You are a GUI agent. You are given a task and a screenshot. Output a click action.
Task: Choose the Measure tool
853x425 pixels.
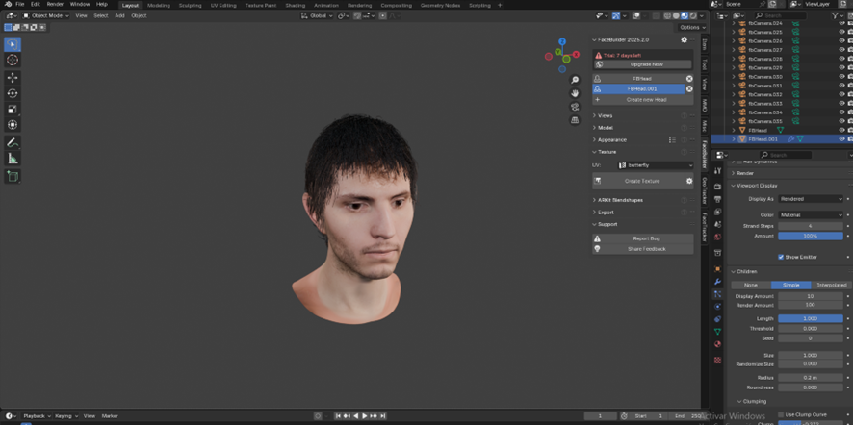(13, 159)
